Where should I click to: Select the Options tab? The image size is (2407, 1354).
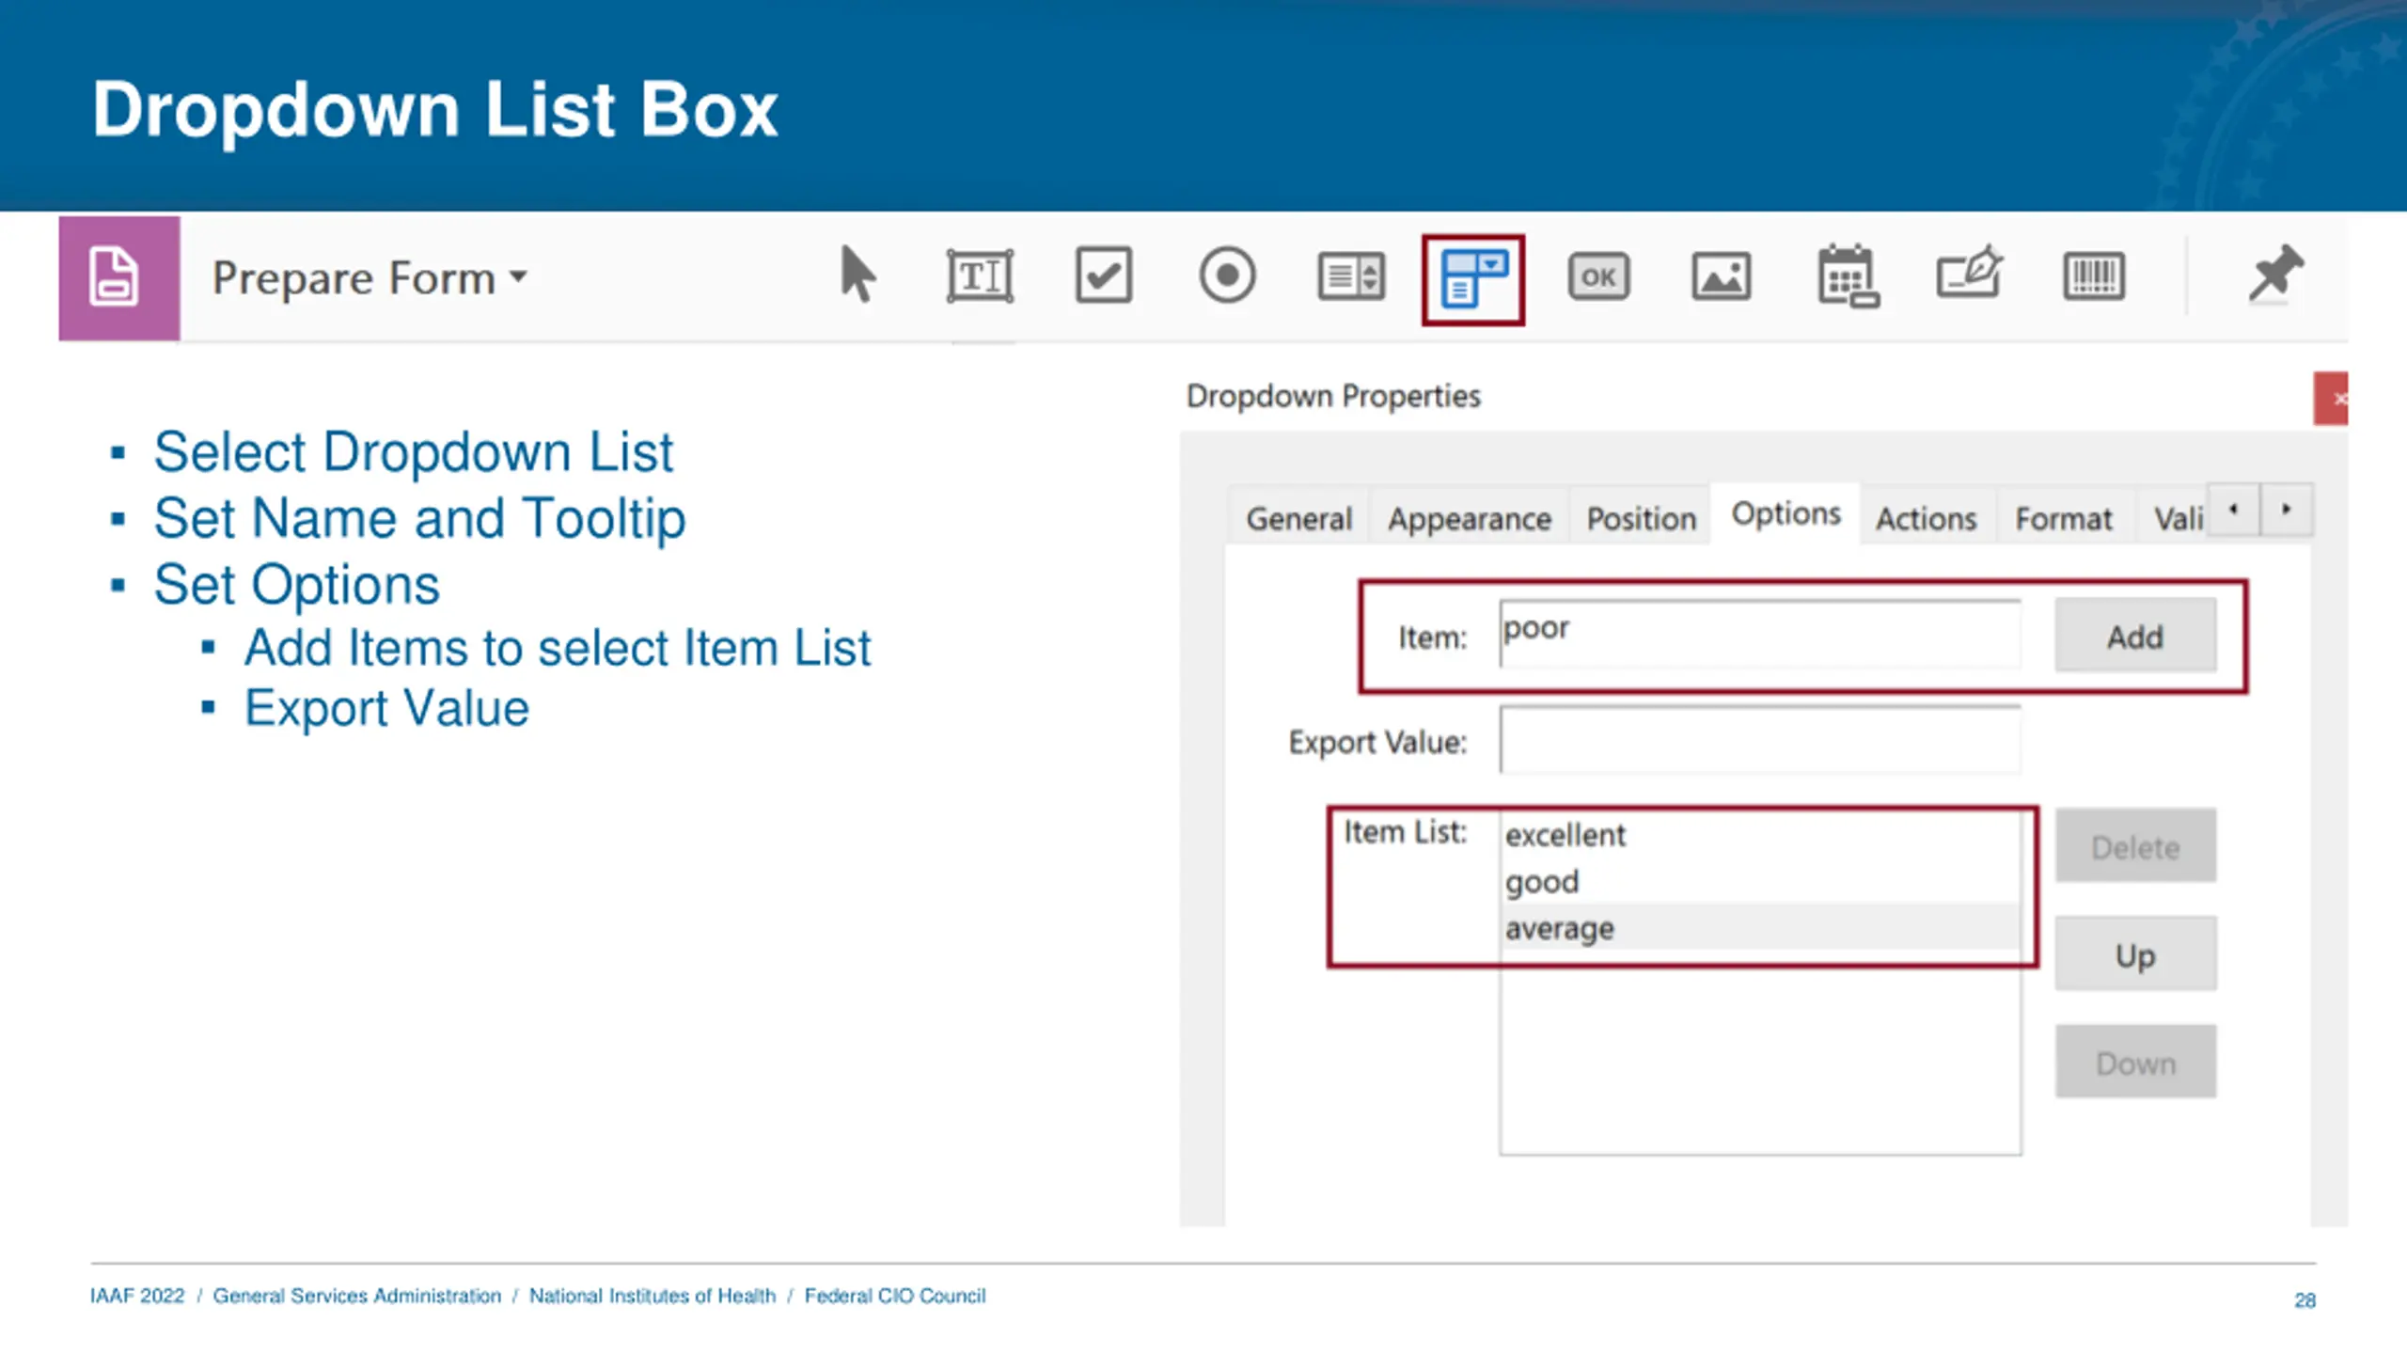click(1786, 513)
